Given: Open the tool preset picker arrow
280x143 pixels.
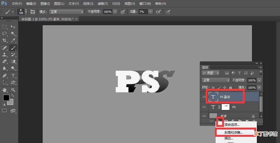Looking at the screenshot, I should [x=13, y=12].
